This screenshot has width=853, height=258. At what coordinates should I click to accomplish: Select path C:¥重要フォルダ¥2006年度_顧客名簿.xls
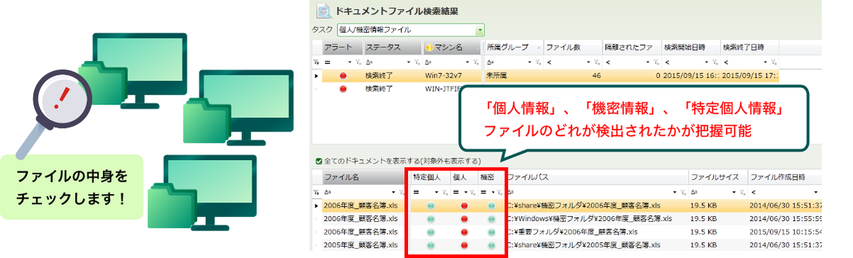572,232
